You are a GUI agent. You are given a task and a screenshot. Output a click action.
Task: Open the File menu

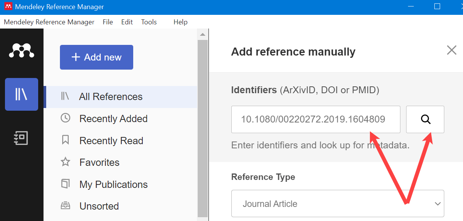(108, 22)
